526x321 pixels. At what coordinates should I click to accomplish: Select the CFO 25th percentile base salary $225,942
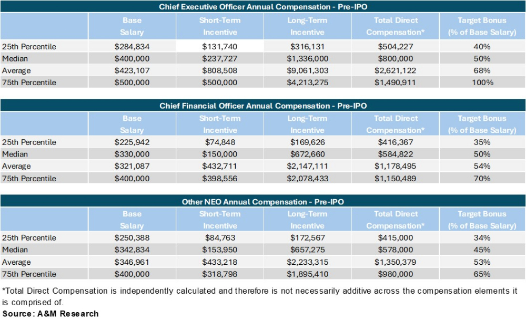[131, 142]
